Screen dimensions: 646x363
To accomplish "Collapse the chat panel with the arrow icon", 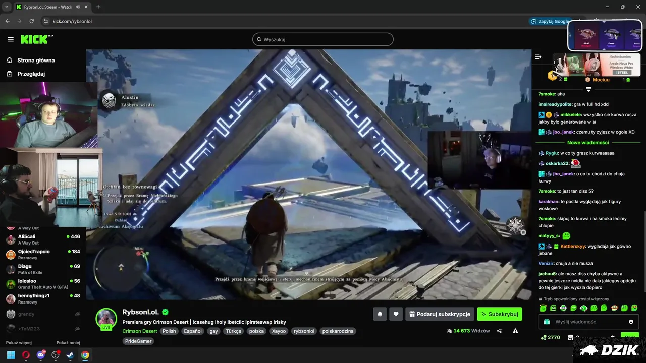I will (x=538, y=57).
